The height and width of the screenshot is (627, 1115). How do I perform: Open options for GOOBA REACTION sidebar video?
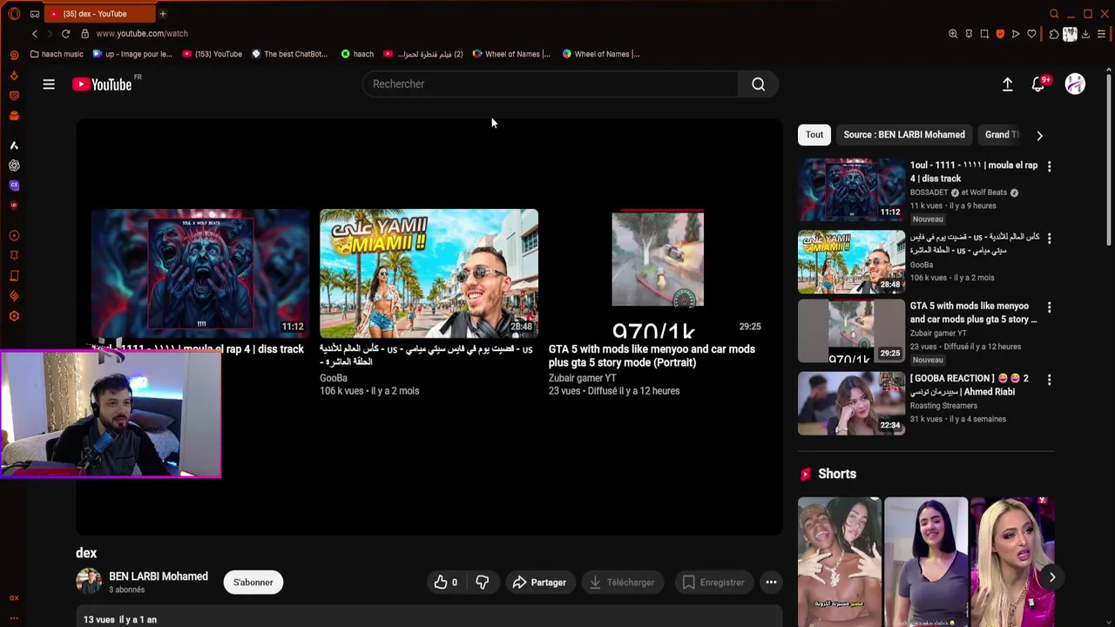click(1049, 380)
